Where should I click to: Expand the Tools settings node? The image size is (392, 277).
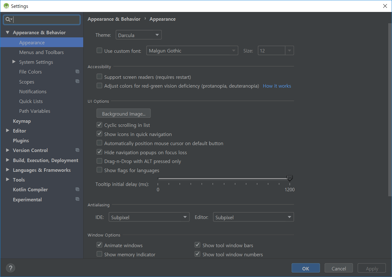point(8,180)
